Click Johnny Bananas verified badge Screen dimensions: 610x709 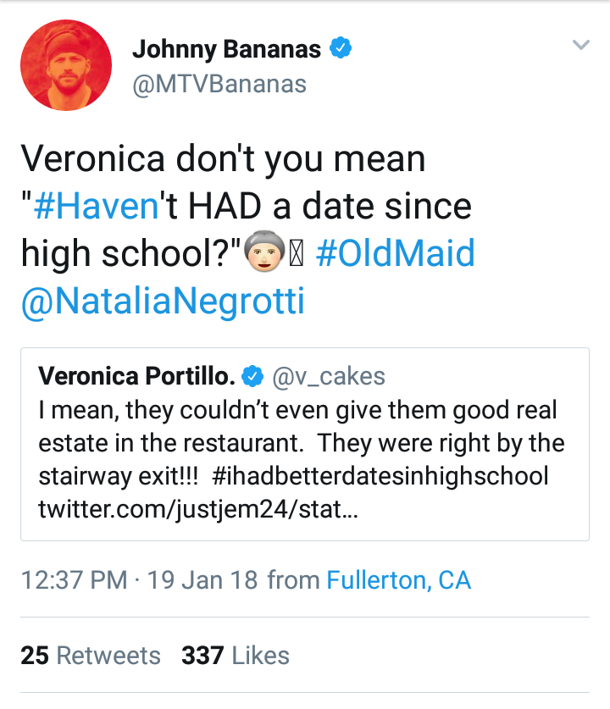pyautogui.click(x=341, y=47)
